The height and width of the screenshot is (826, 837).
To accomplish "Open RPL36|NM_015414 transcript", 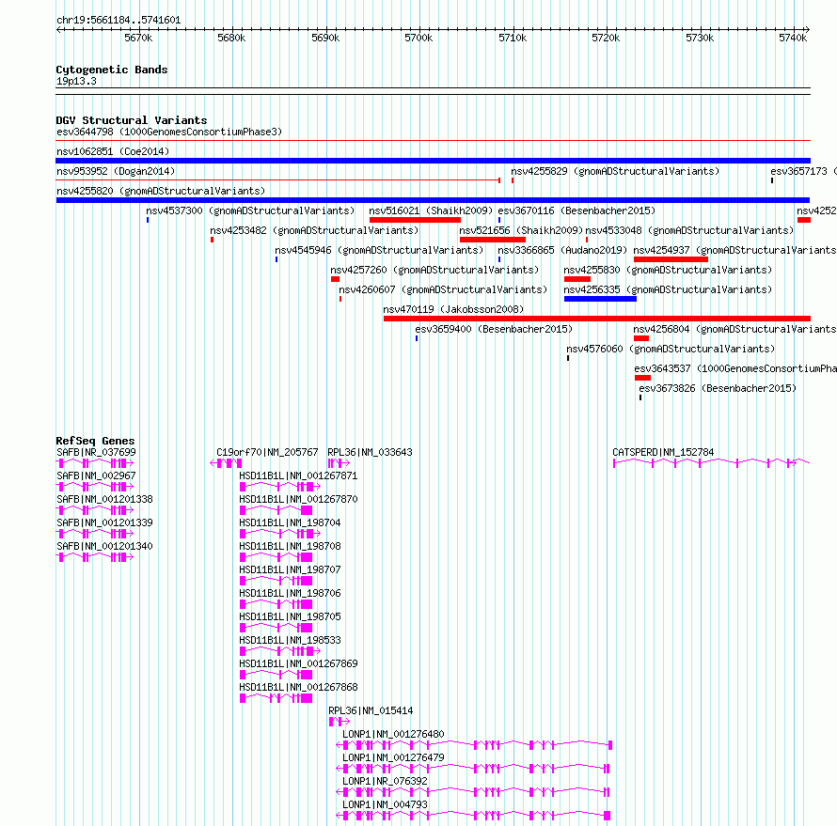I will [x=339, y=721].
